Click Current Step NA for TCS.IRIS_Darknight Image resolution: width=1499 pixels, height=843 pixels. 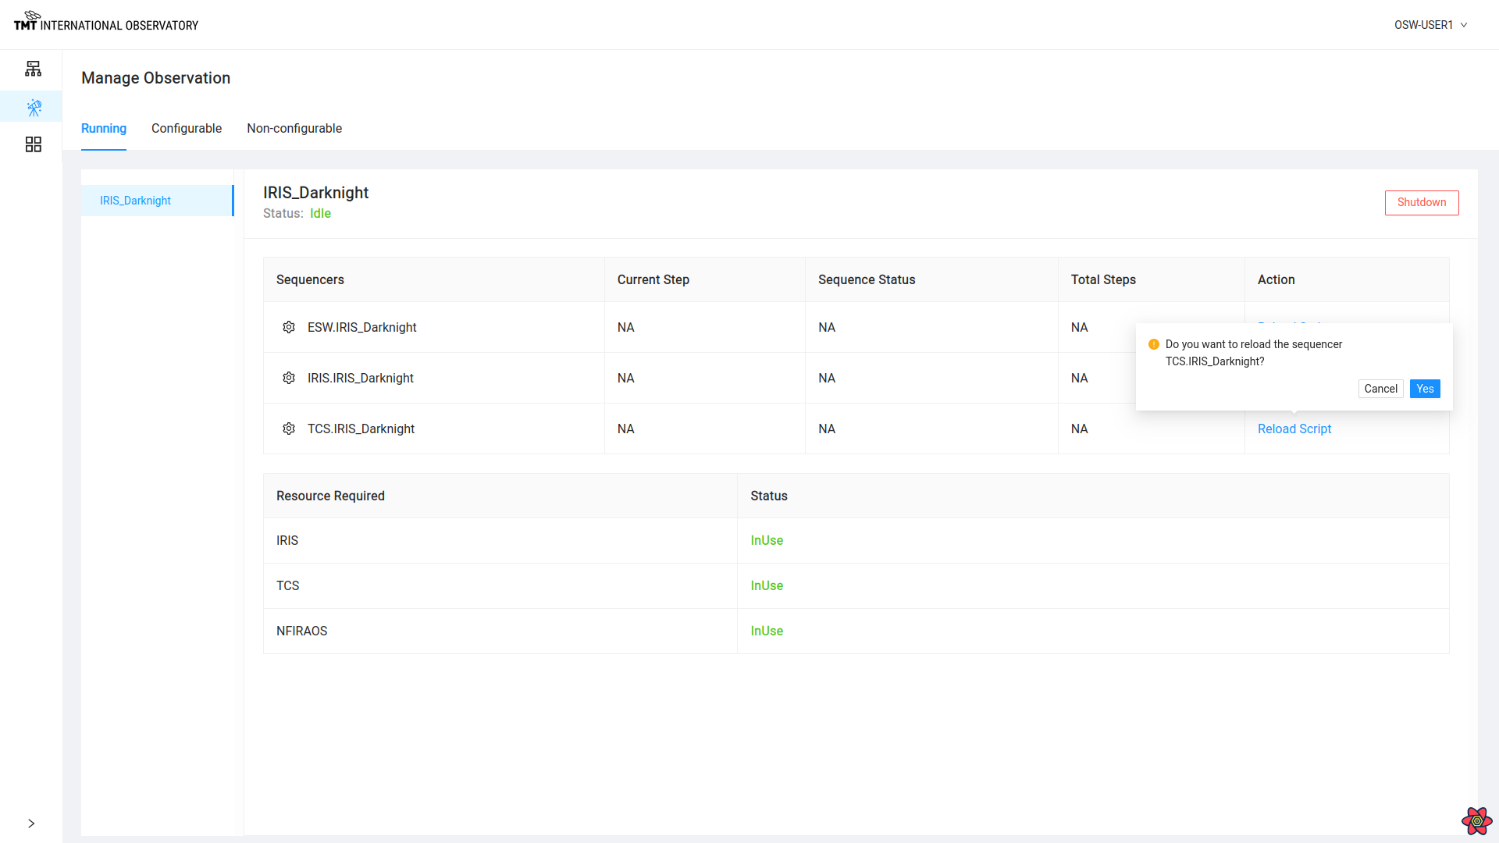(x=625, y=429)
